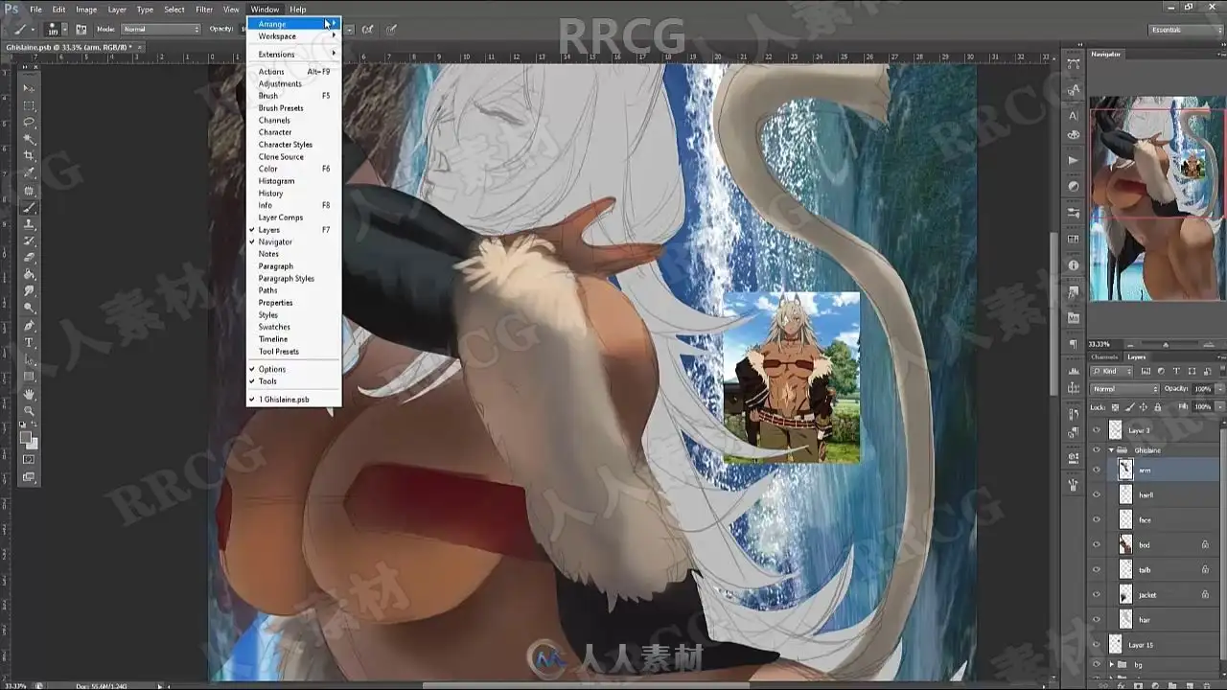The width and height of the screenshot is (1227, 690).
Task: Select the Paint Bucket tool
Action: (x=30, y=274)
